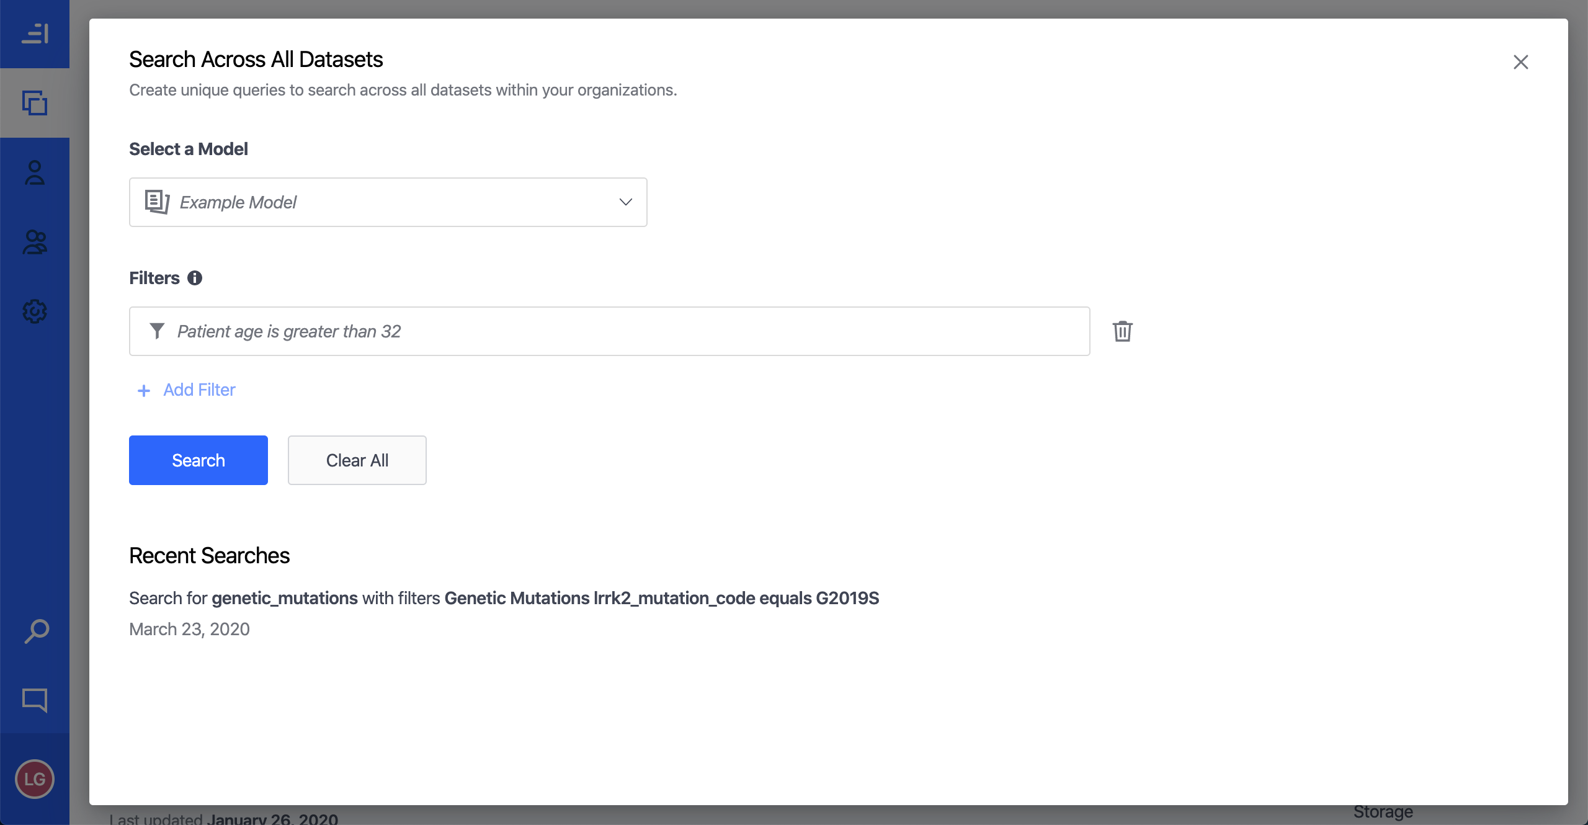Image resolution: width=1588 pixels, height=825 pixels.
Task: Open the Teams people sidebar icon
Action: click(35, 242)
